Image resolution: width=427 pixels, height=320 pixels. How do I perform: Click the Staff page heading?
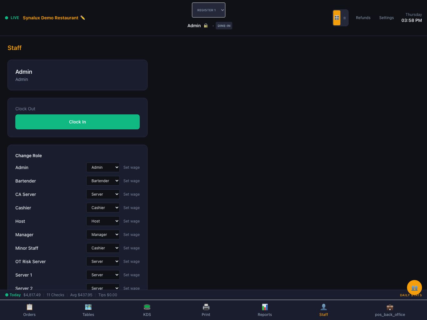(14, 48)
